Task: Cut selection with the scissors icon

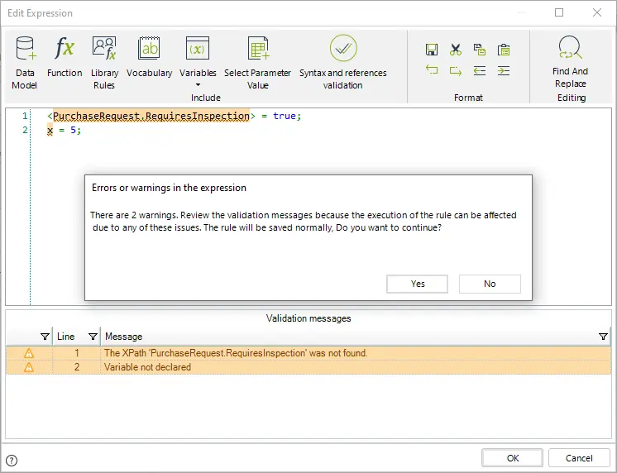Action: 455,50
